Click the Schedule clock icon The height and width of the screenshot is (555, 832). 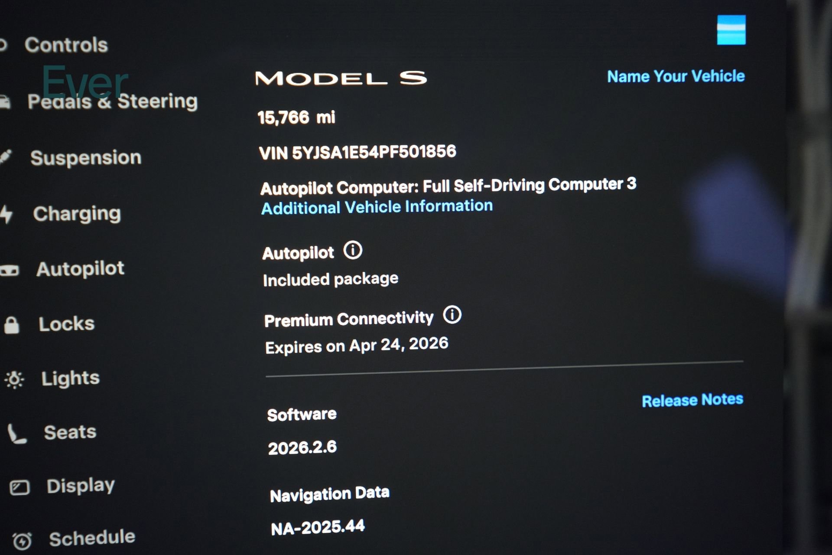coord(22,541)
